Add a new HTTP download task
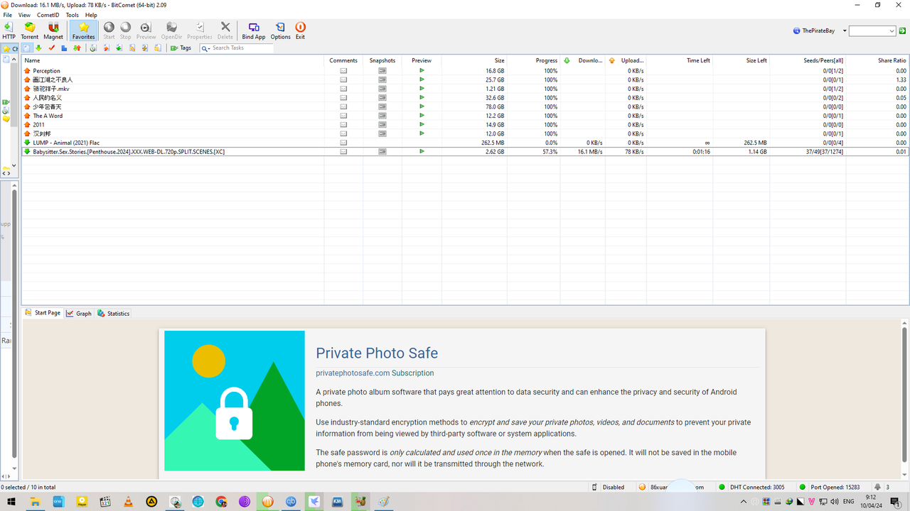This screenshot has height=511, width=910. [x=9, y=31]
